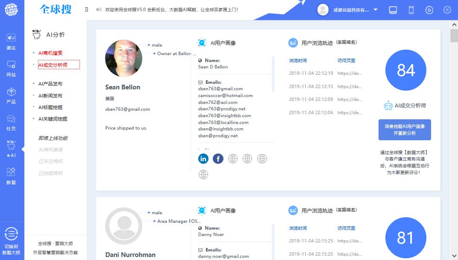
Task: Select the ★AI sidebar icon
Action: point(12,148)
